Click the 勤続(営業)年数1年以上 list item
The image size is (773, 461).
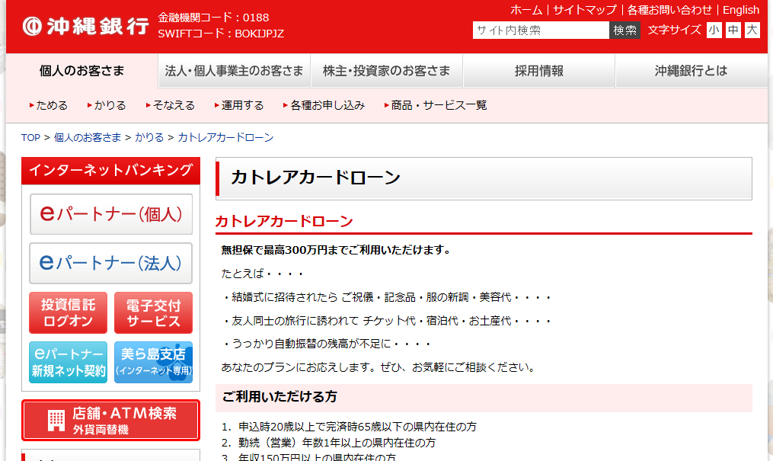click(x=337, y=443)
